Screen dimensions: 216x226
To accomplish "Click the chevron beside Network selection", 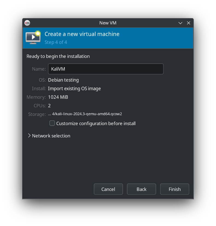I will [29, 135].
